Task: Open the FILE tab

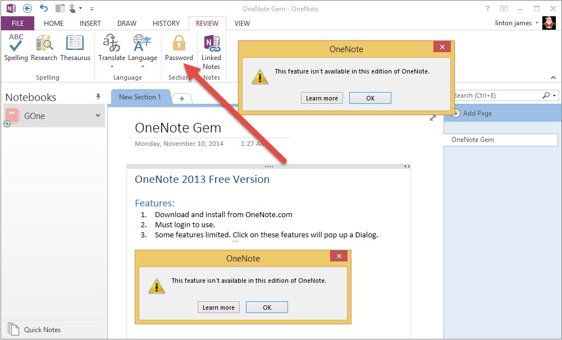Action: [x=17, y=24]
